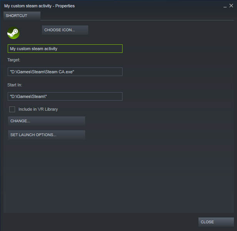
Task: Click the window title 'My custom steam activity - Properties'
Action: [39, 6]
